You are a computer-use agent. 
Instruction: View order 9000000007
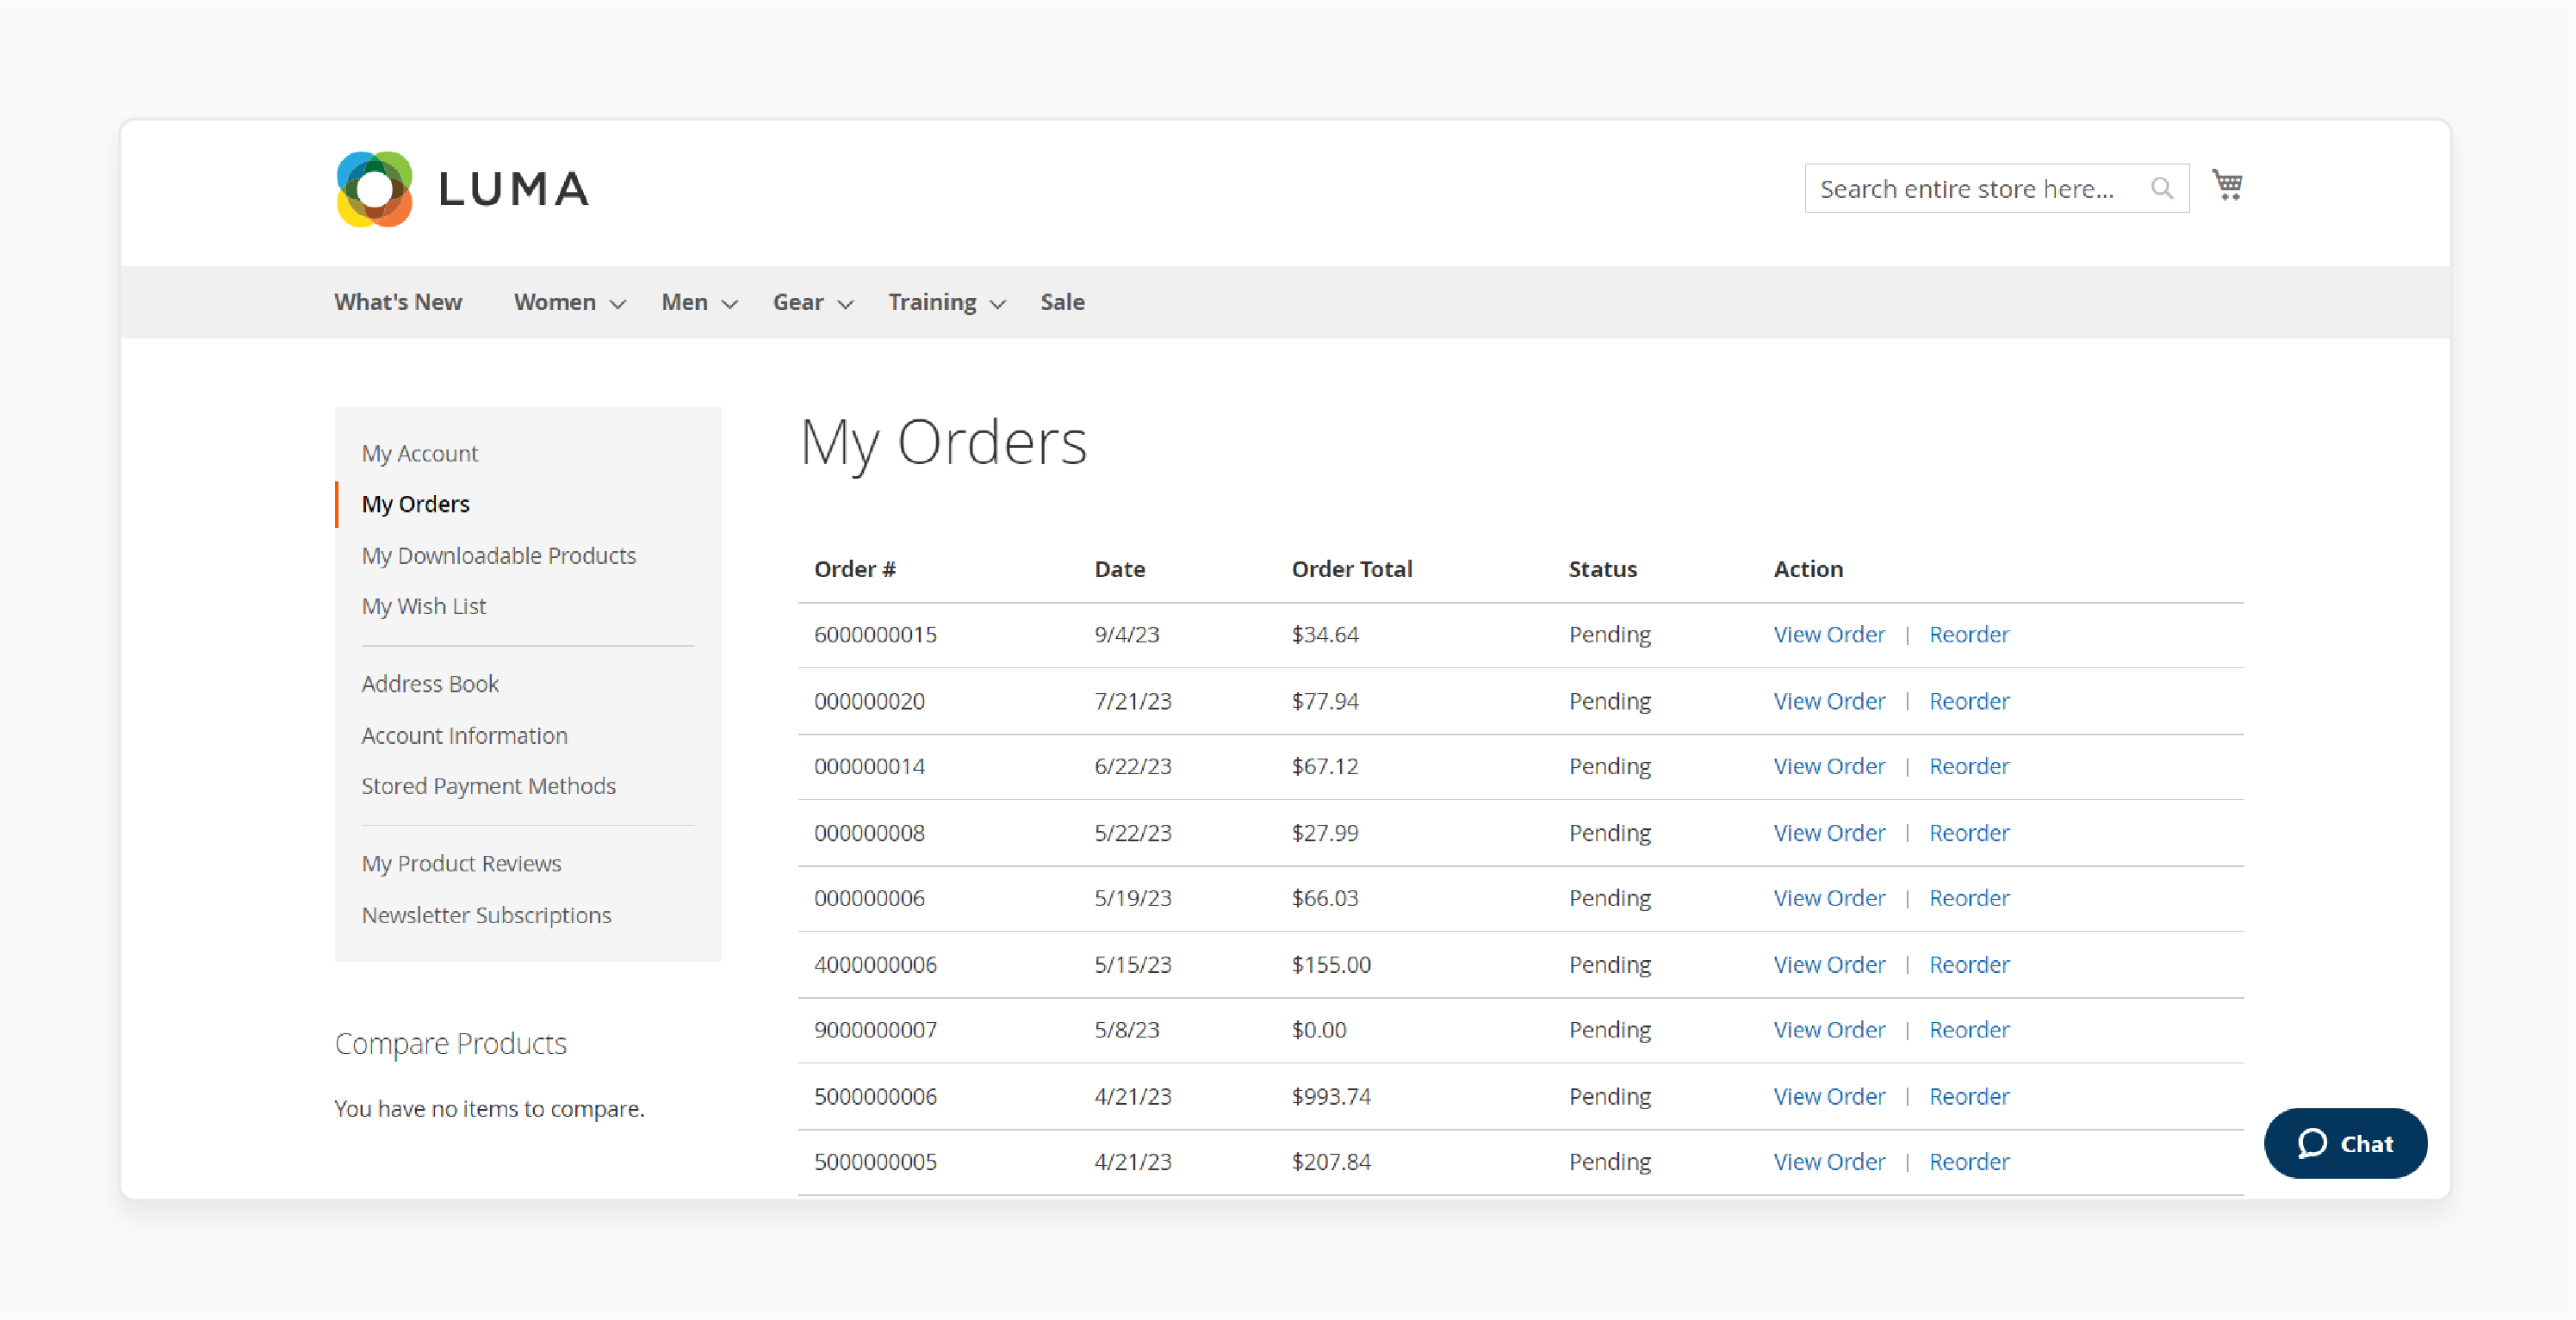pos(1829,1030)
